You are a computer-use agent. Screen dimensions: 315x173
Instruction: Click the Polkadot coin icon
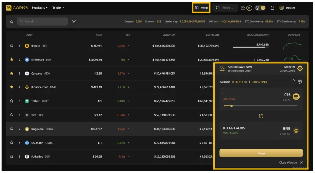pyautogui.click(x=27, y=156)
